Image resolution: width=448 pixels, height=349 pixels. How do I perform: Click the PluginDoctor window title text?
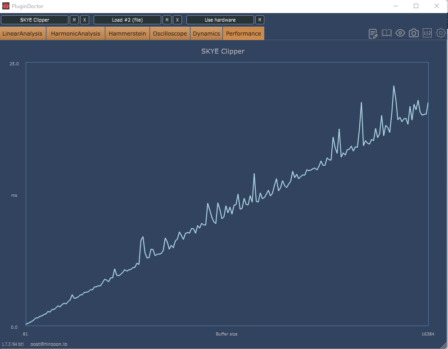[27, 6]
